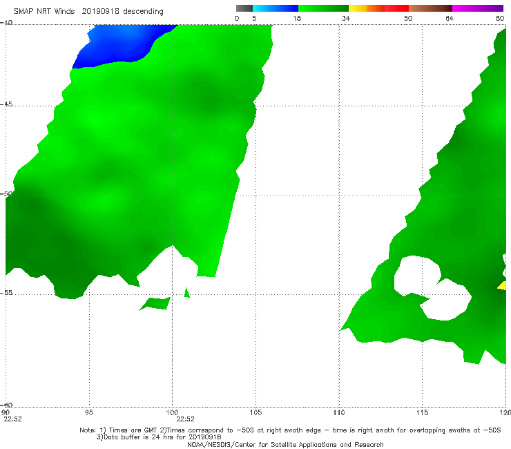
Task: Click the '110' longitude axis label
Action: (x=339, y=412)
